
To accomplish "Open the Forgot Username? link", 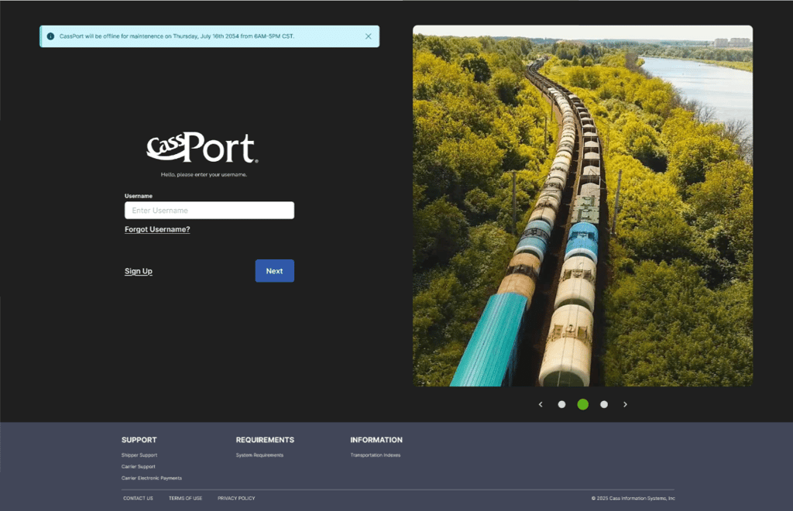I will point(157,229).
